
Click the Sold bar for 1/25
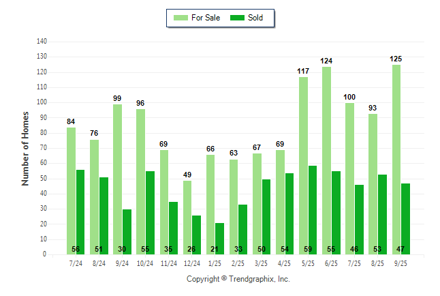coord(220,239)
